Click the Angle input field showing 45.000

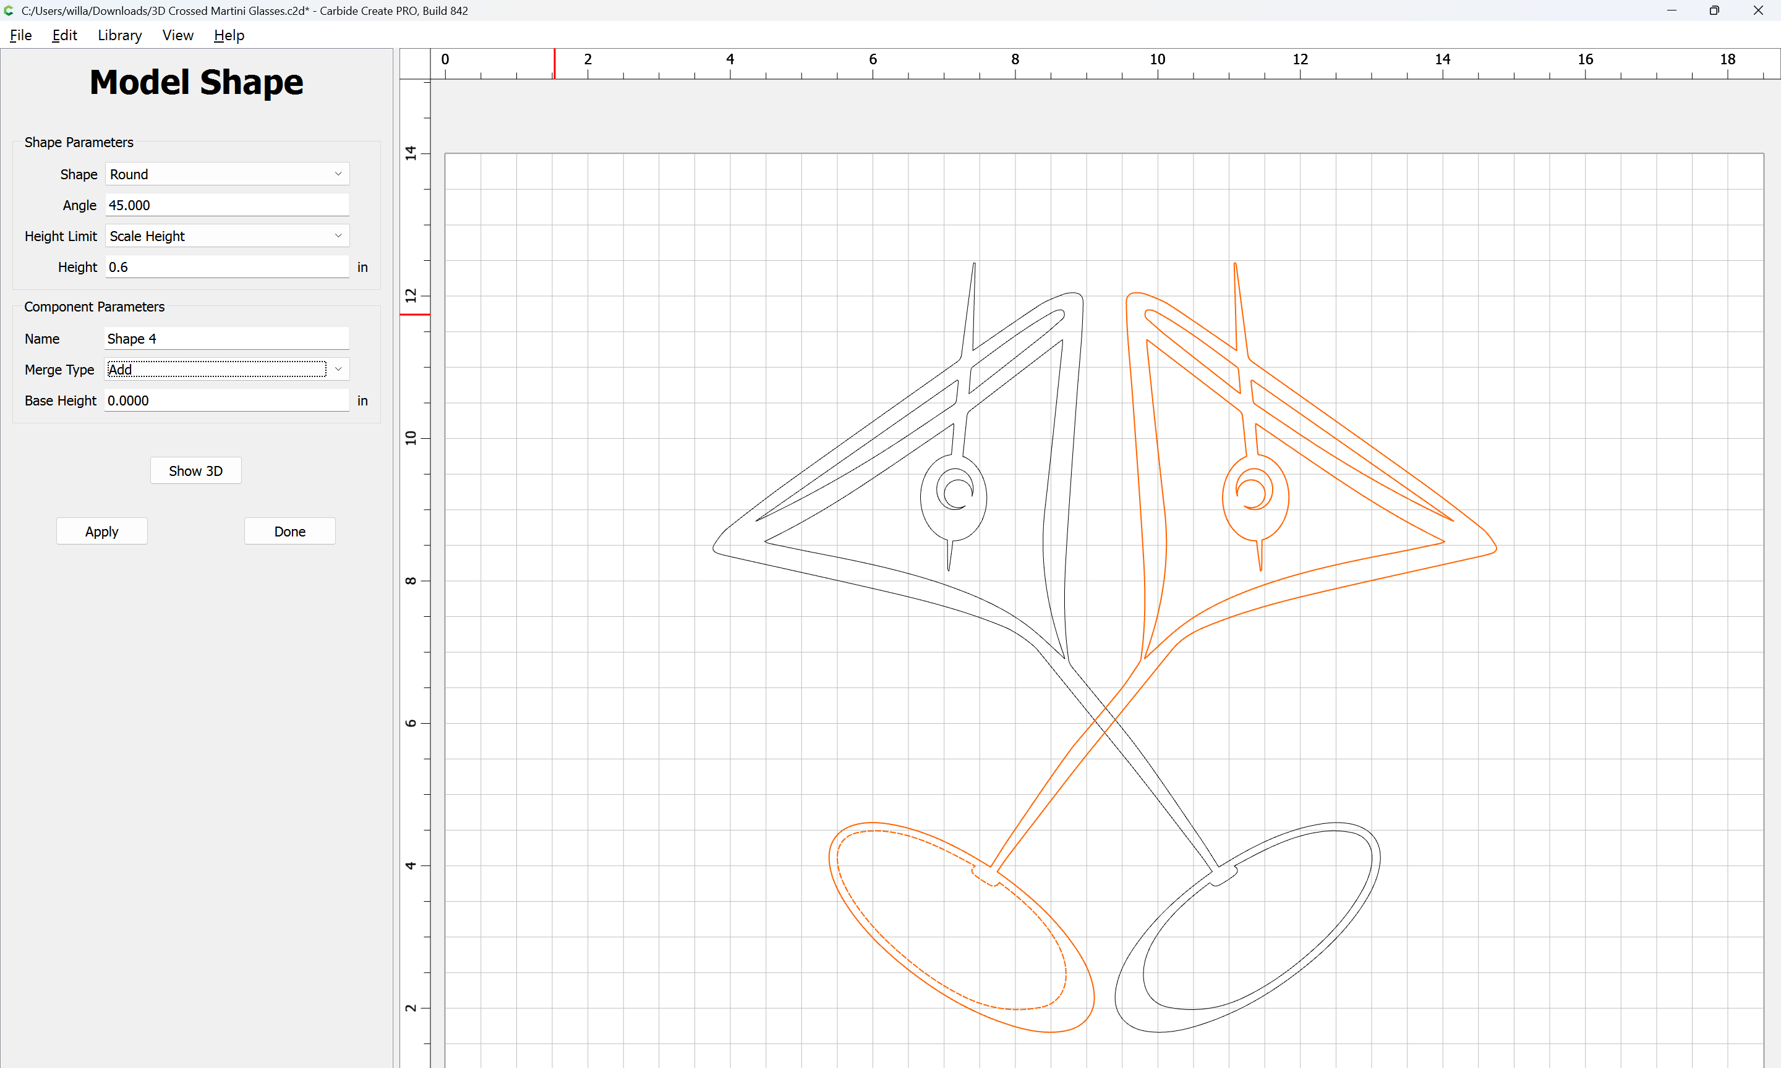(x=227, y=205)
